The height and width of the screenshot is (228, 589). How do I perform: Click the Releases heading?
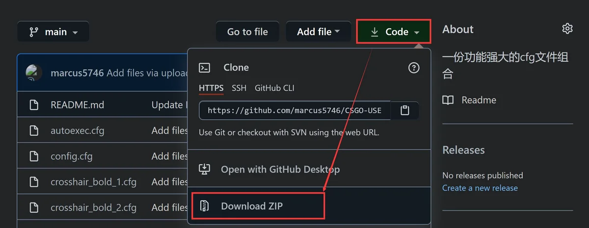[x=463, y=150]
